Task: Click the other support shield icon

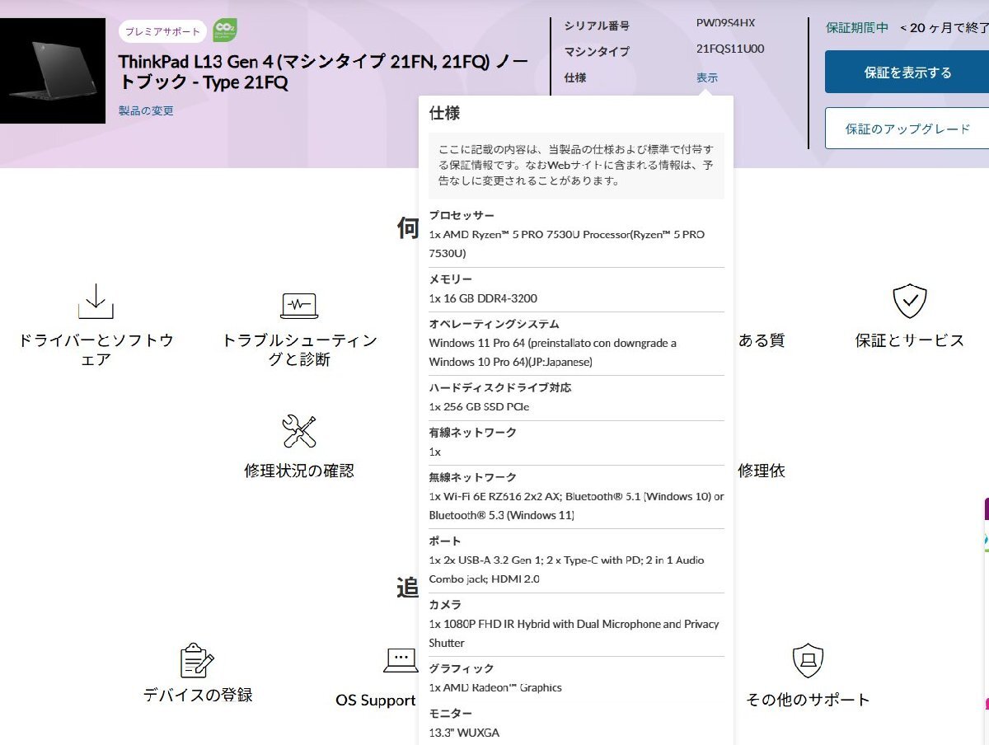Action: point(808,660)
